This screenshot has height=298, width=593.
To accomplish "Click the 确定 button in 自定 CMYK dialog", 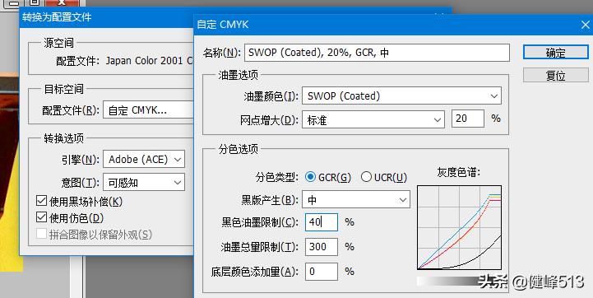I will 555,53.
